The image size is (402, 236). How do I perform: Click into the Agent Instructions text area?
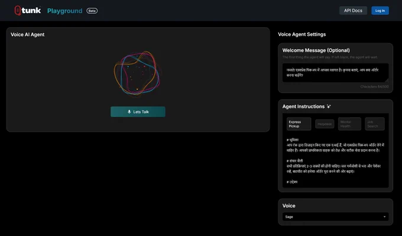[335, 160]
